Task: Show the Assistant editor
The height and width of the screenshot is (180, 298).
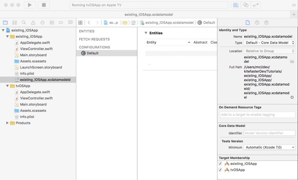Action: click(x=246, y=5)
